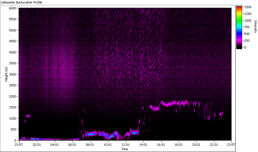Screen dimensions: 258x152
Task: Select the 500 height tick label
Action: coord(13,129)
